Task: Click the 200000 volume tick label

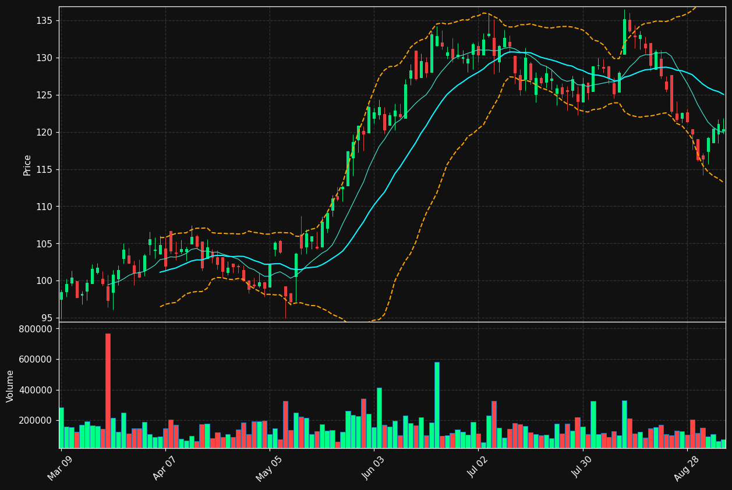Action: tap(36, 421)
